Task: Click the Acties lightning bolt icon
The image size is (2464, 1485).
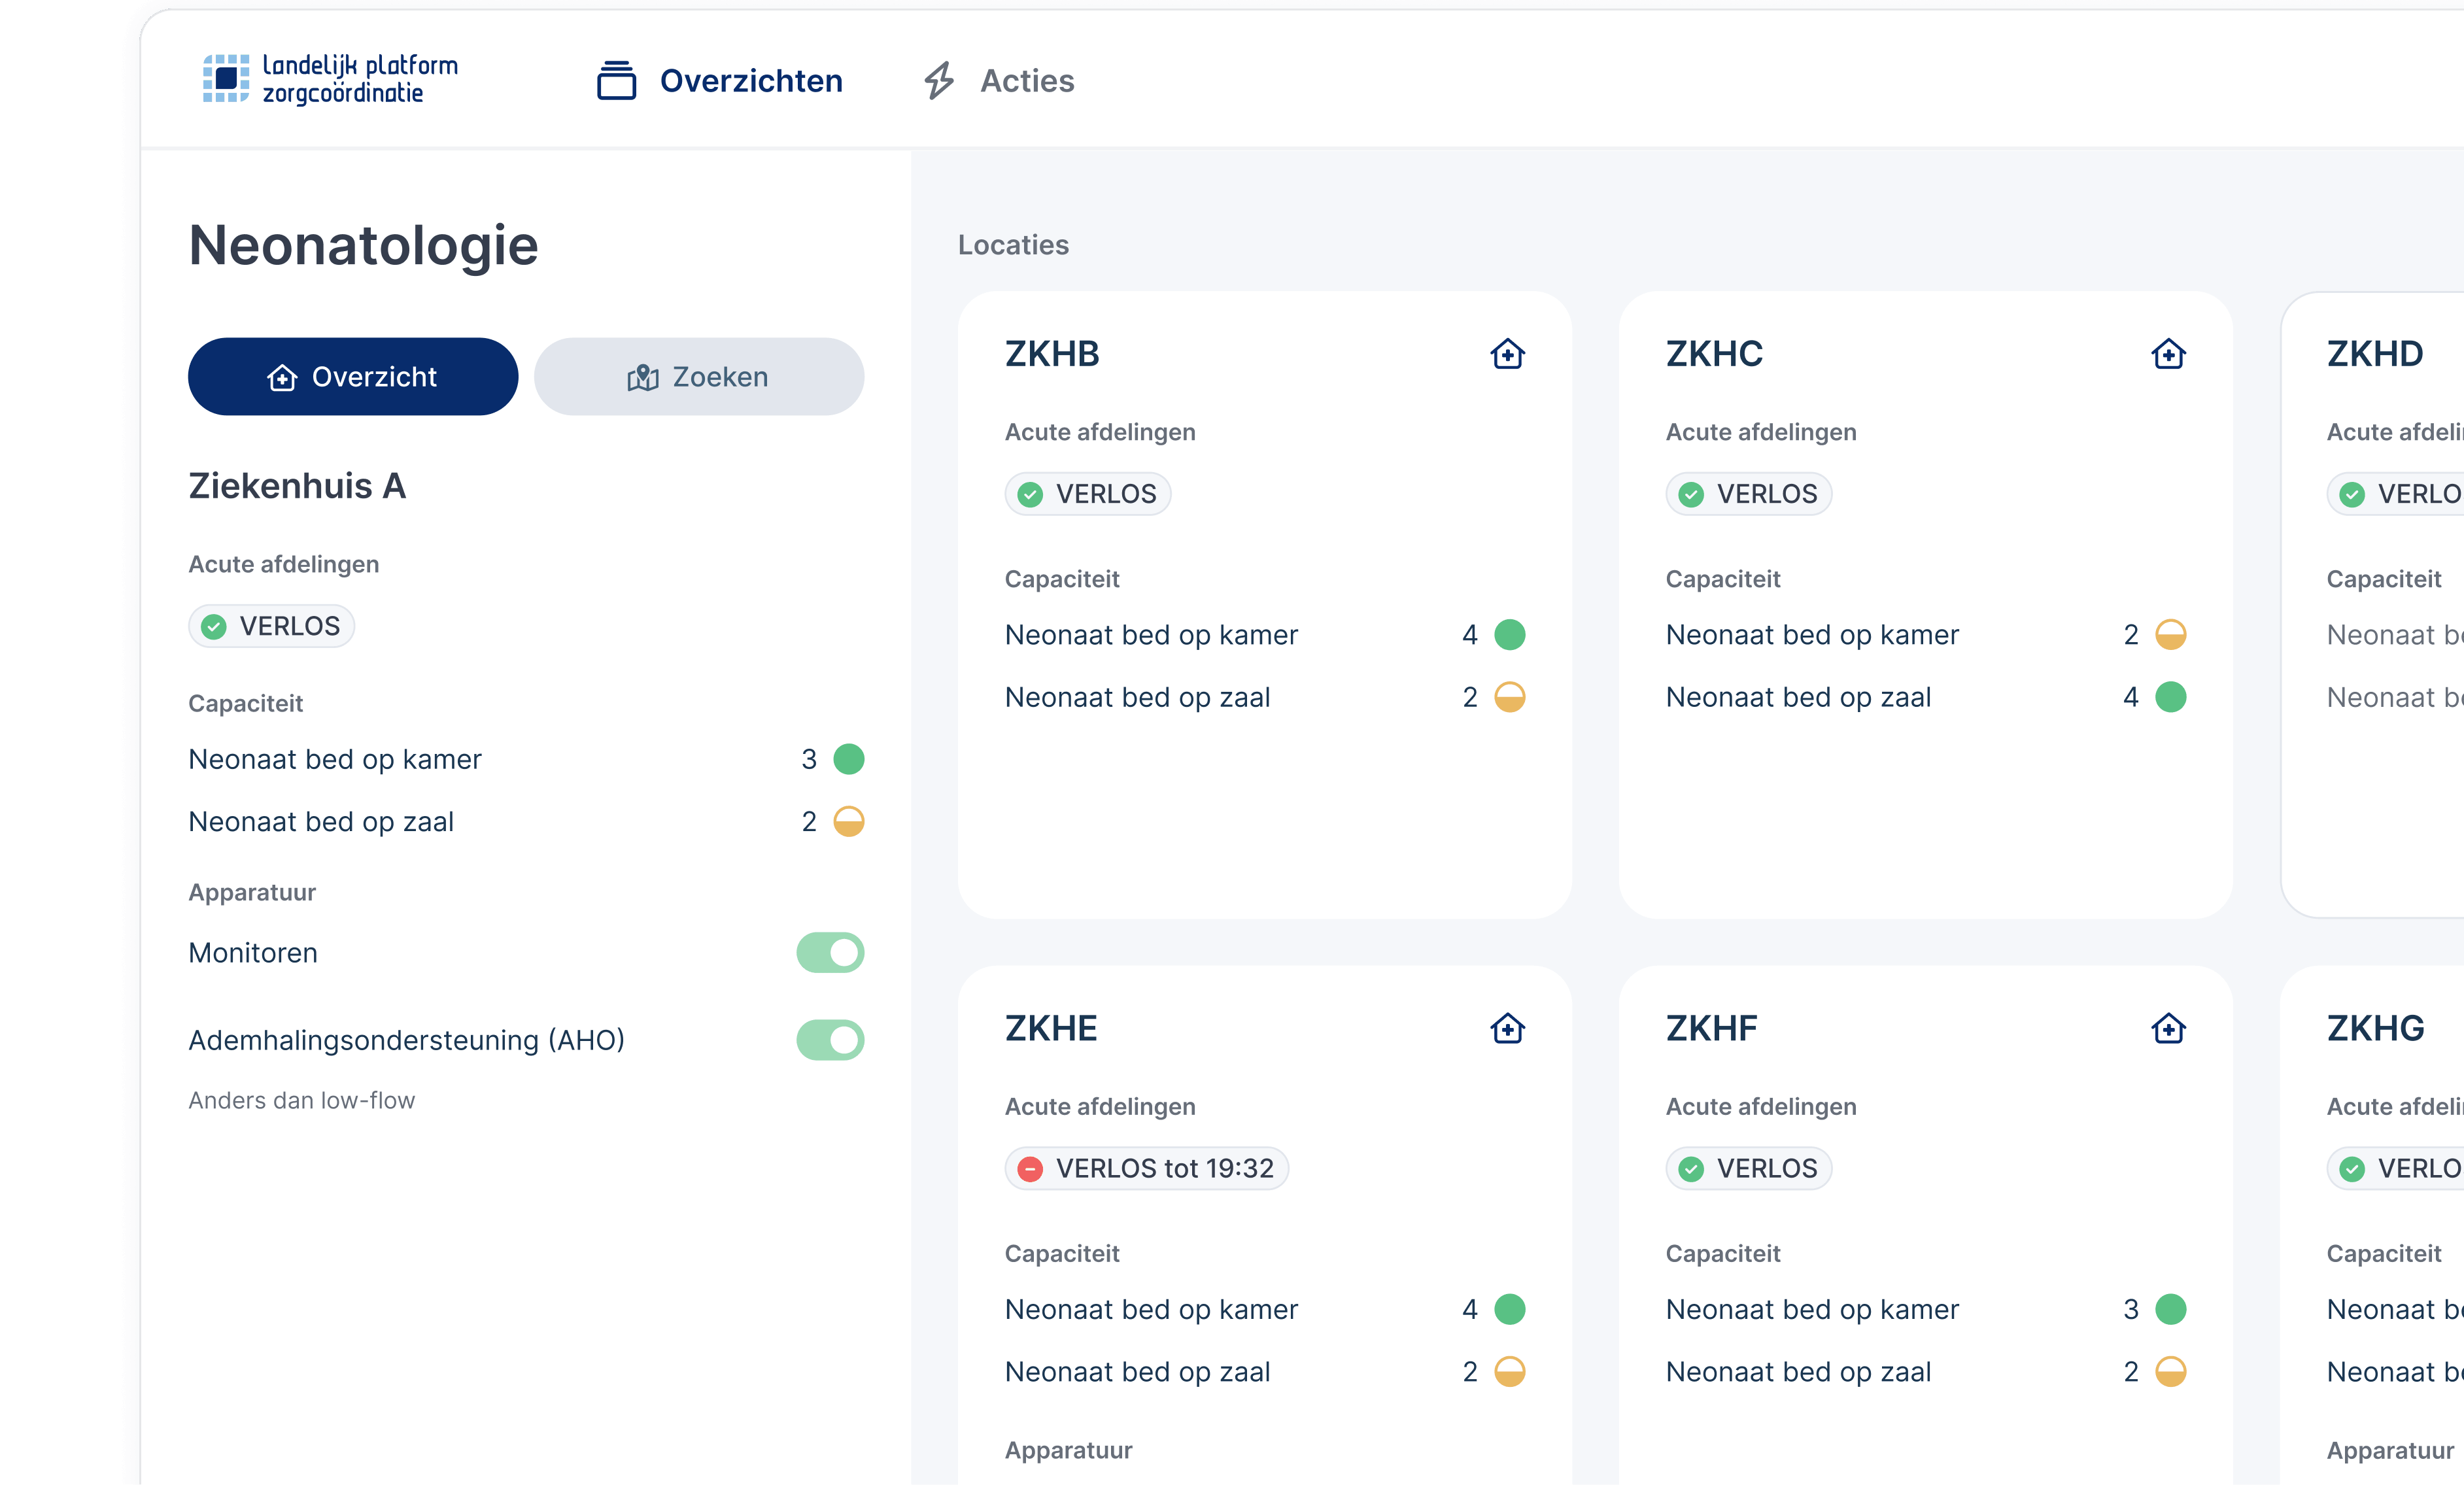Action: (938, 80)
